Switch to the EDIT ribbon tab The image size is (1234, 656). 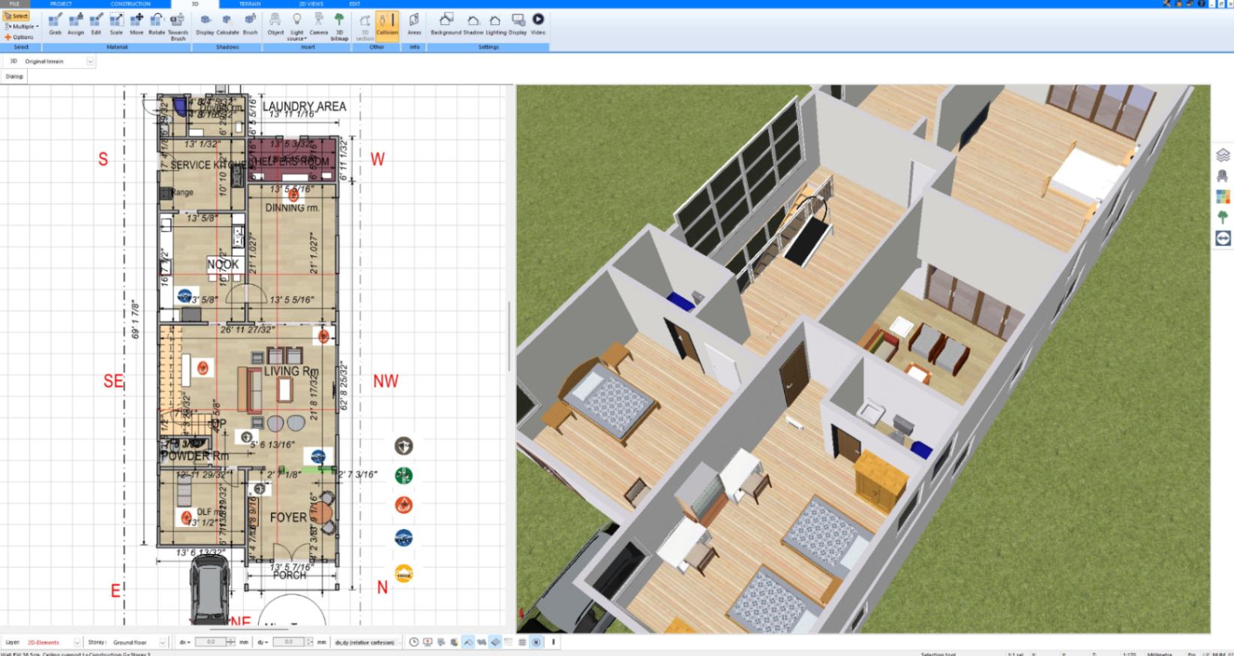click(355, 4)
